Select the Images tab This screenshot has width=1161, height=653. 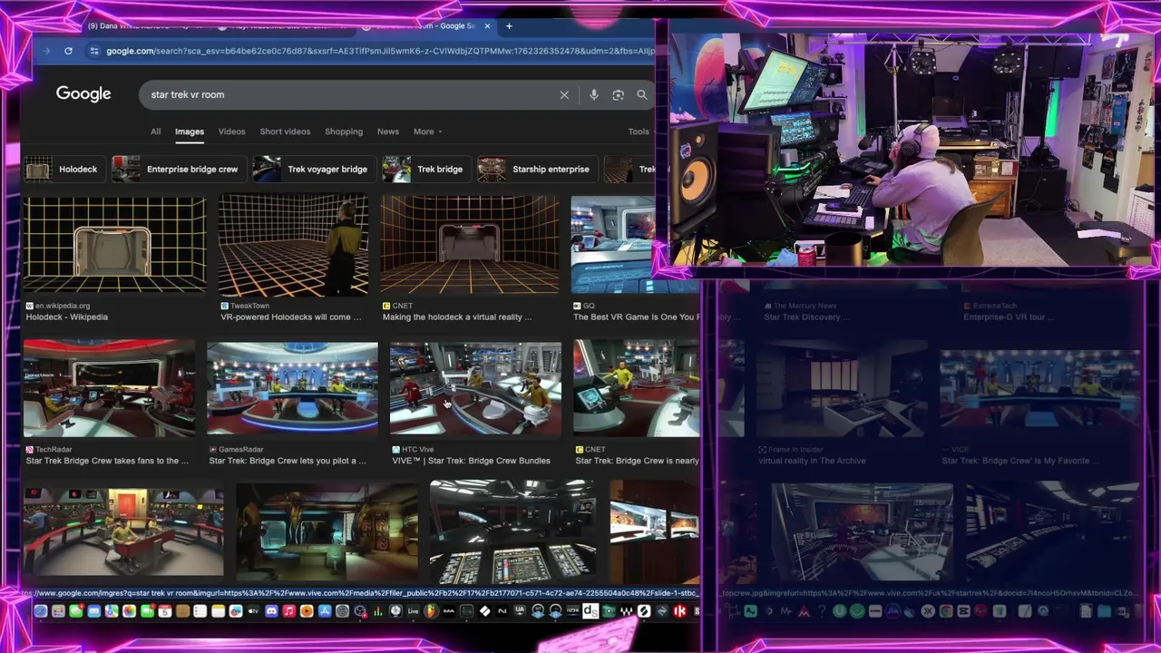pos(190,132)
